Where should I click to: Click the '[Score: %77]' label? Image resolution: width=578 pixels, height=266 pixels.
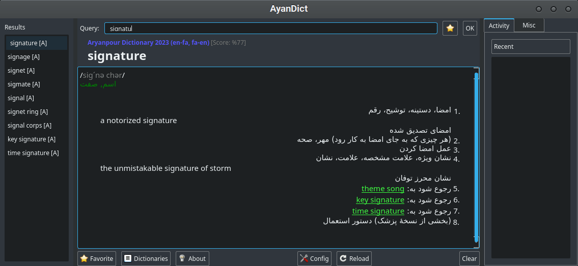[228, 43]
